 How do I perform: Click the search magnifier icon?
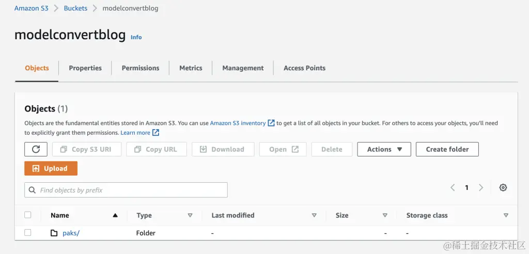pos(33,190)
